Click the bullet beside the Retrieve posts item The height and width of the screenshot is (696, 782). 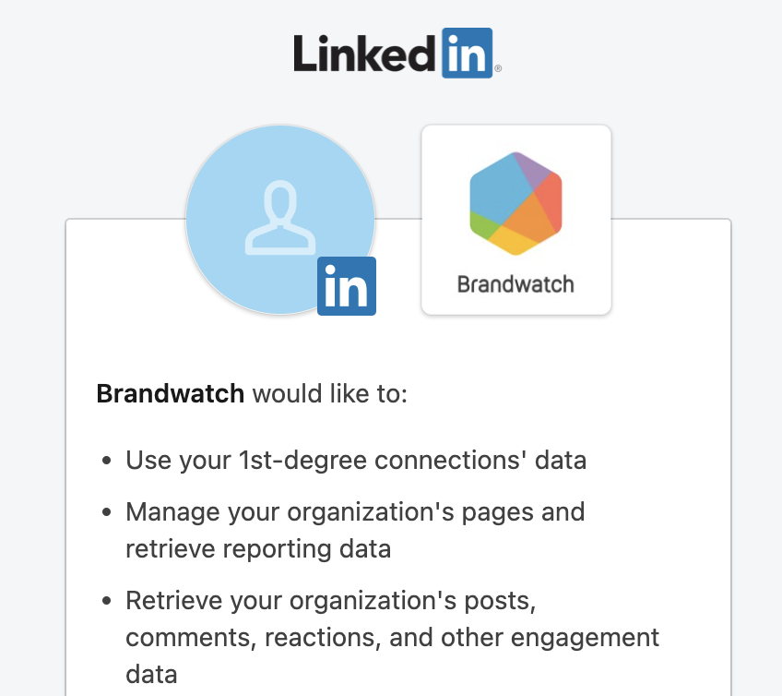(106, 601)
